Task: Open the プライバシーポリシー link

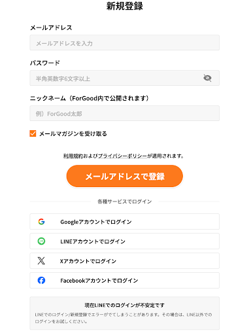Action: coord(122,156)
